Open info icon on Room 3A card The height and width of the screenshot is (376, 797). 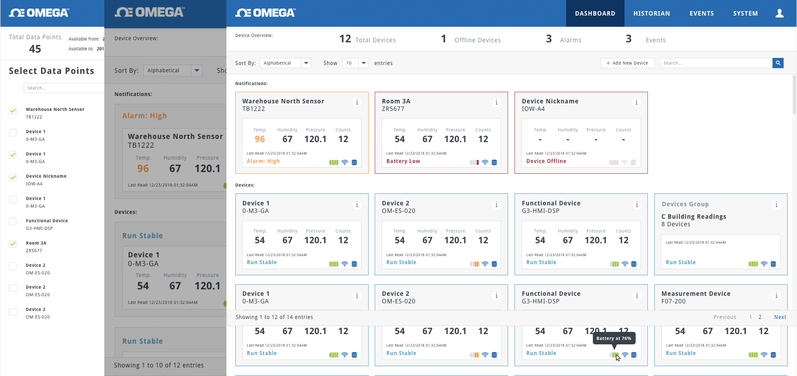(x=496, y=102)
